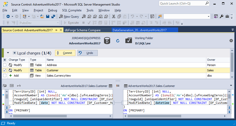Open the SQL Complete menu
This screenshot has width=236, height=126.
(72, 10)
